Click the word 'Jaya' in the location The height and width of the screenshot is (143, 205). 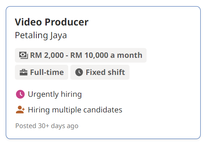click(58, 35)
